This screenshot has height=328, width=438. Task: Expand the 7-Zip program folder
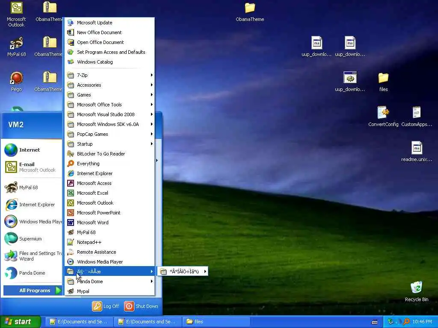point(109,75)
